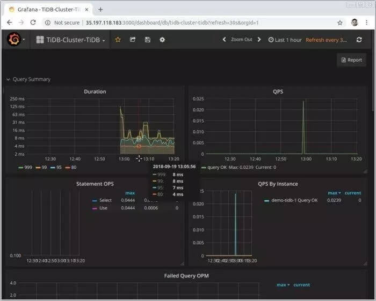Click Zoom Out time range control

coord(242,40)
